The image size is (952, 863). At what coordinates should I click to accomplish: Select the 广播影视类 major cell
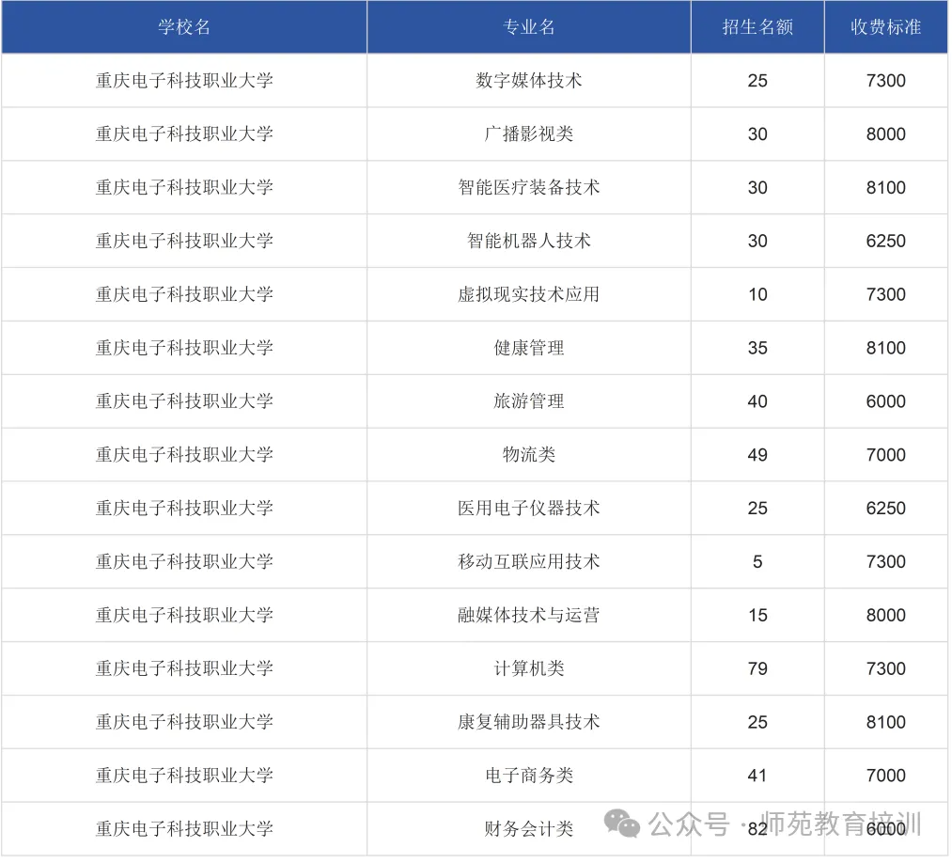[x=529, y=133]
